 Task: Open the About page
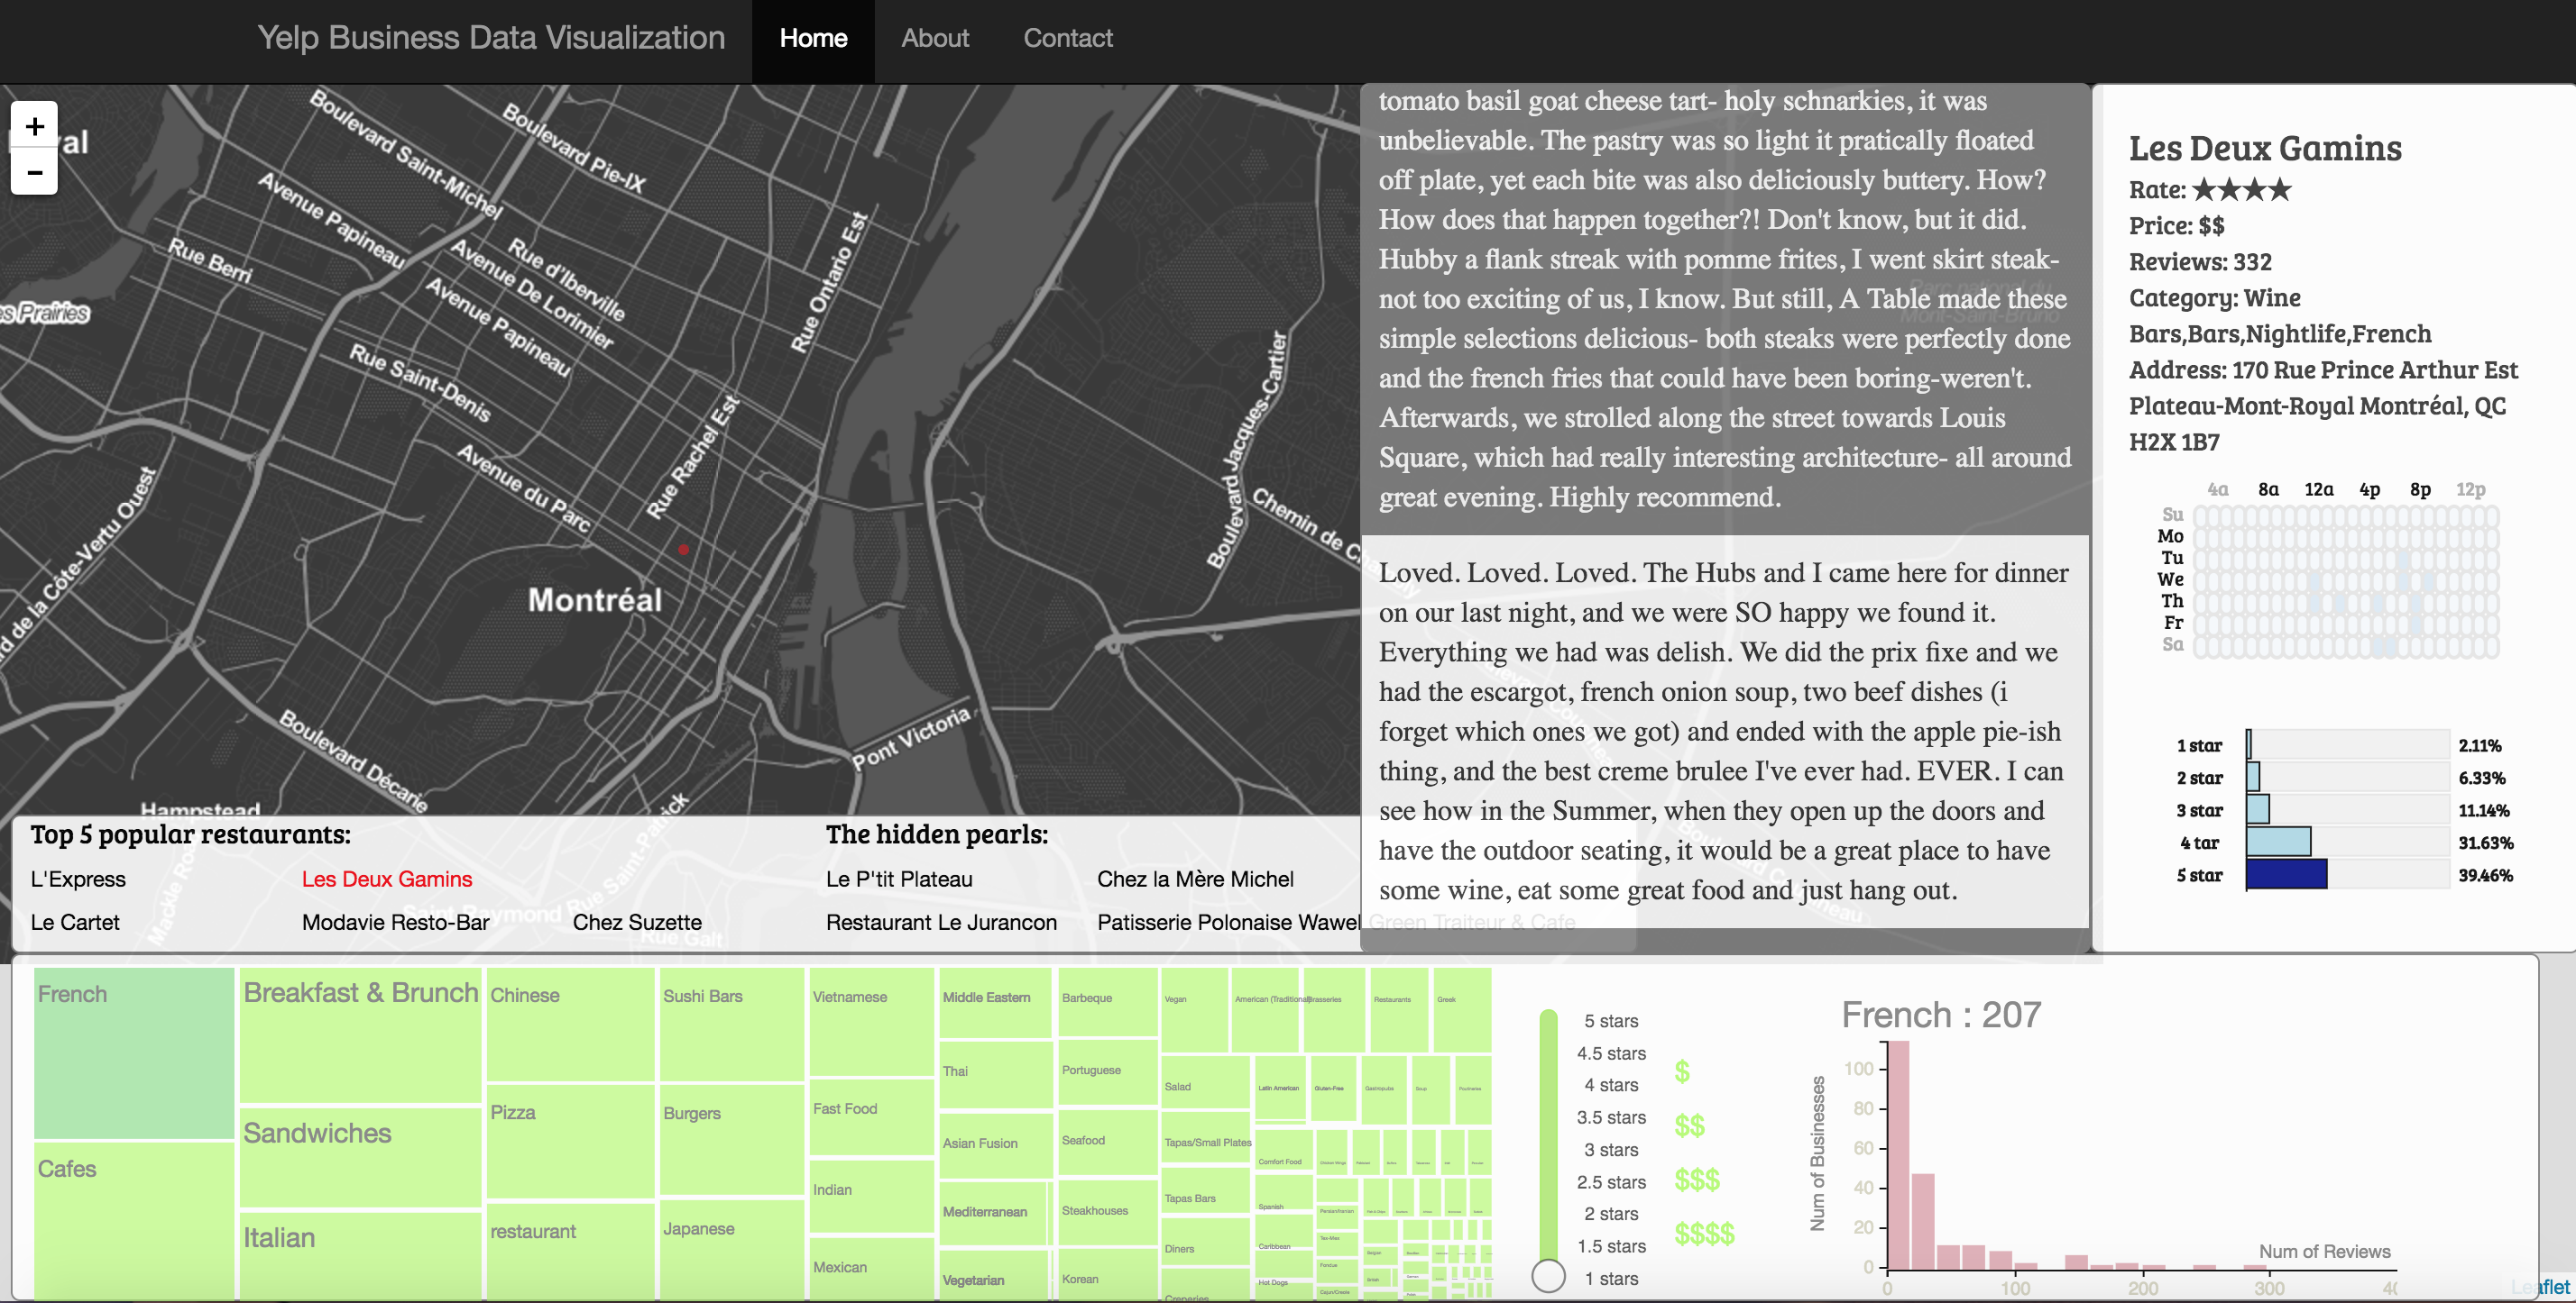934,38
